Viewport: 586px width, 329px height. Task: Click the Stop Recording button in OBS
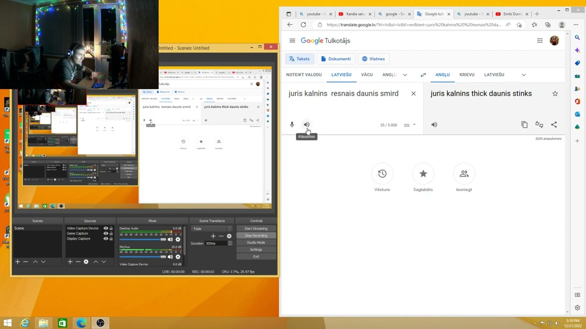(x=256, y=235)
